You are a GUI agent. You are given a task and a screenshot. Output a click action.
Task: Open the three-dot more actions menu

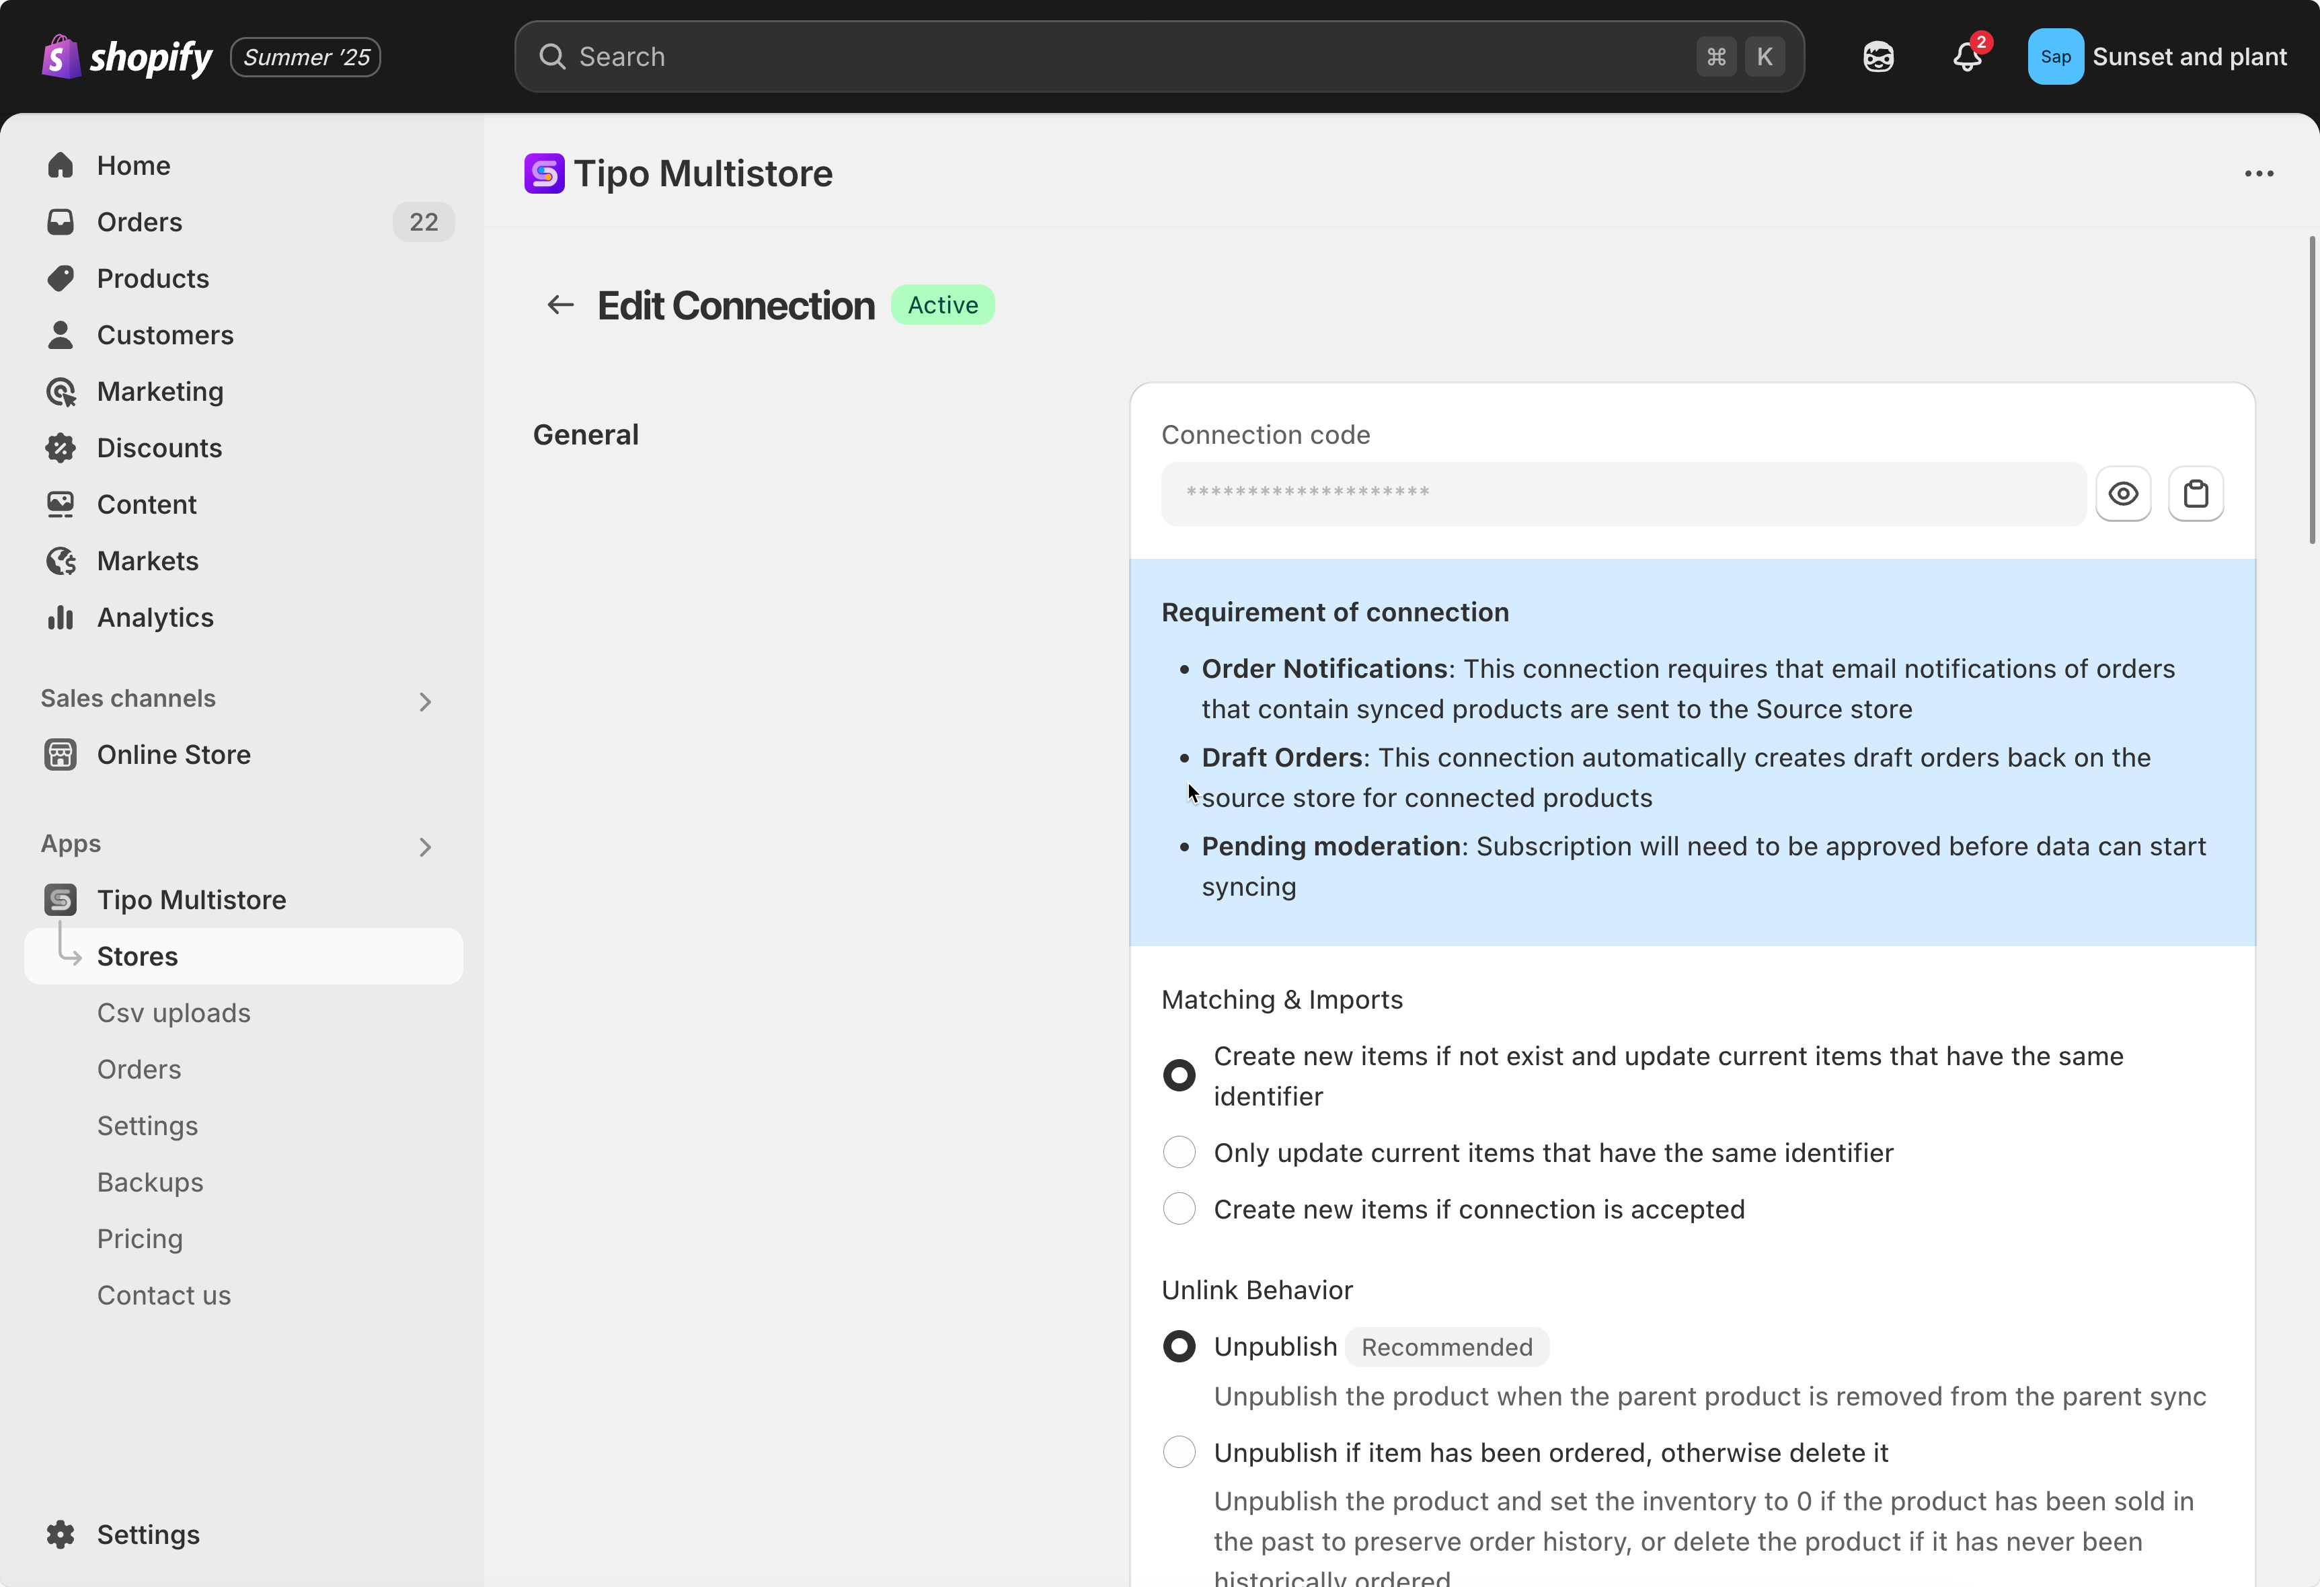[2258, 173]
